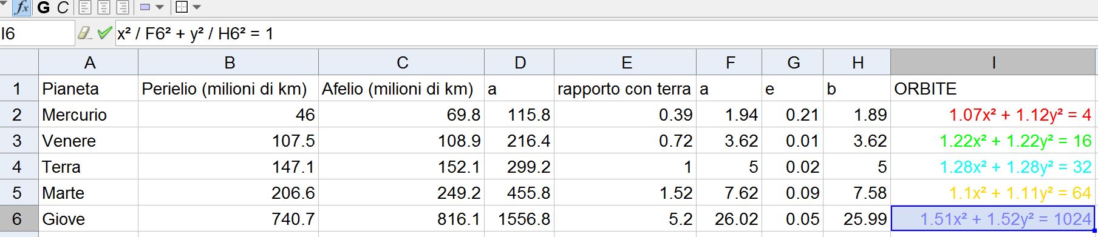The height and width of the screenshot is (237, 1098).
Task: Select row 6 header
Action: click(x=19, y=219)
